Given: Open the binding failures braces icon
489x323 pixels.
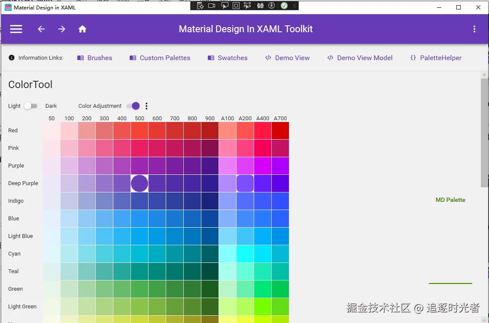Looking at the screenshot, I should [x=261, y=6].
